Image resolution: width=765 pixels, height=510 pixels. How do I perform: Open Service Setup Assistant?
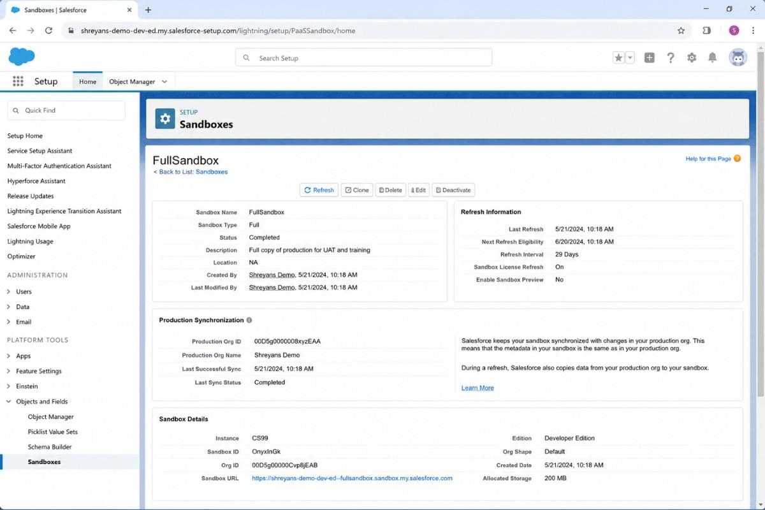[x=40, y=151]
